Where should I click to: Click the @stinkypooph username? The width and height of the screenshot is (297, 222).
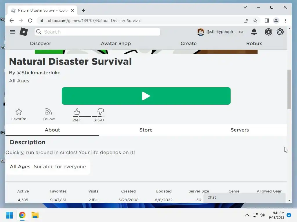221,32
